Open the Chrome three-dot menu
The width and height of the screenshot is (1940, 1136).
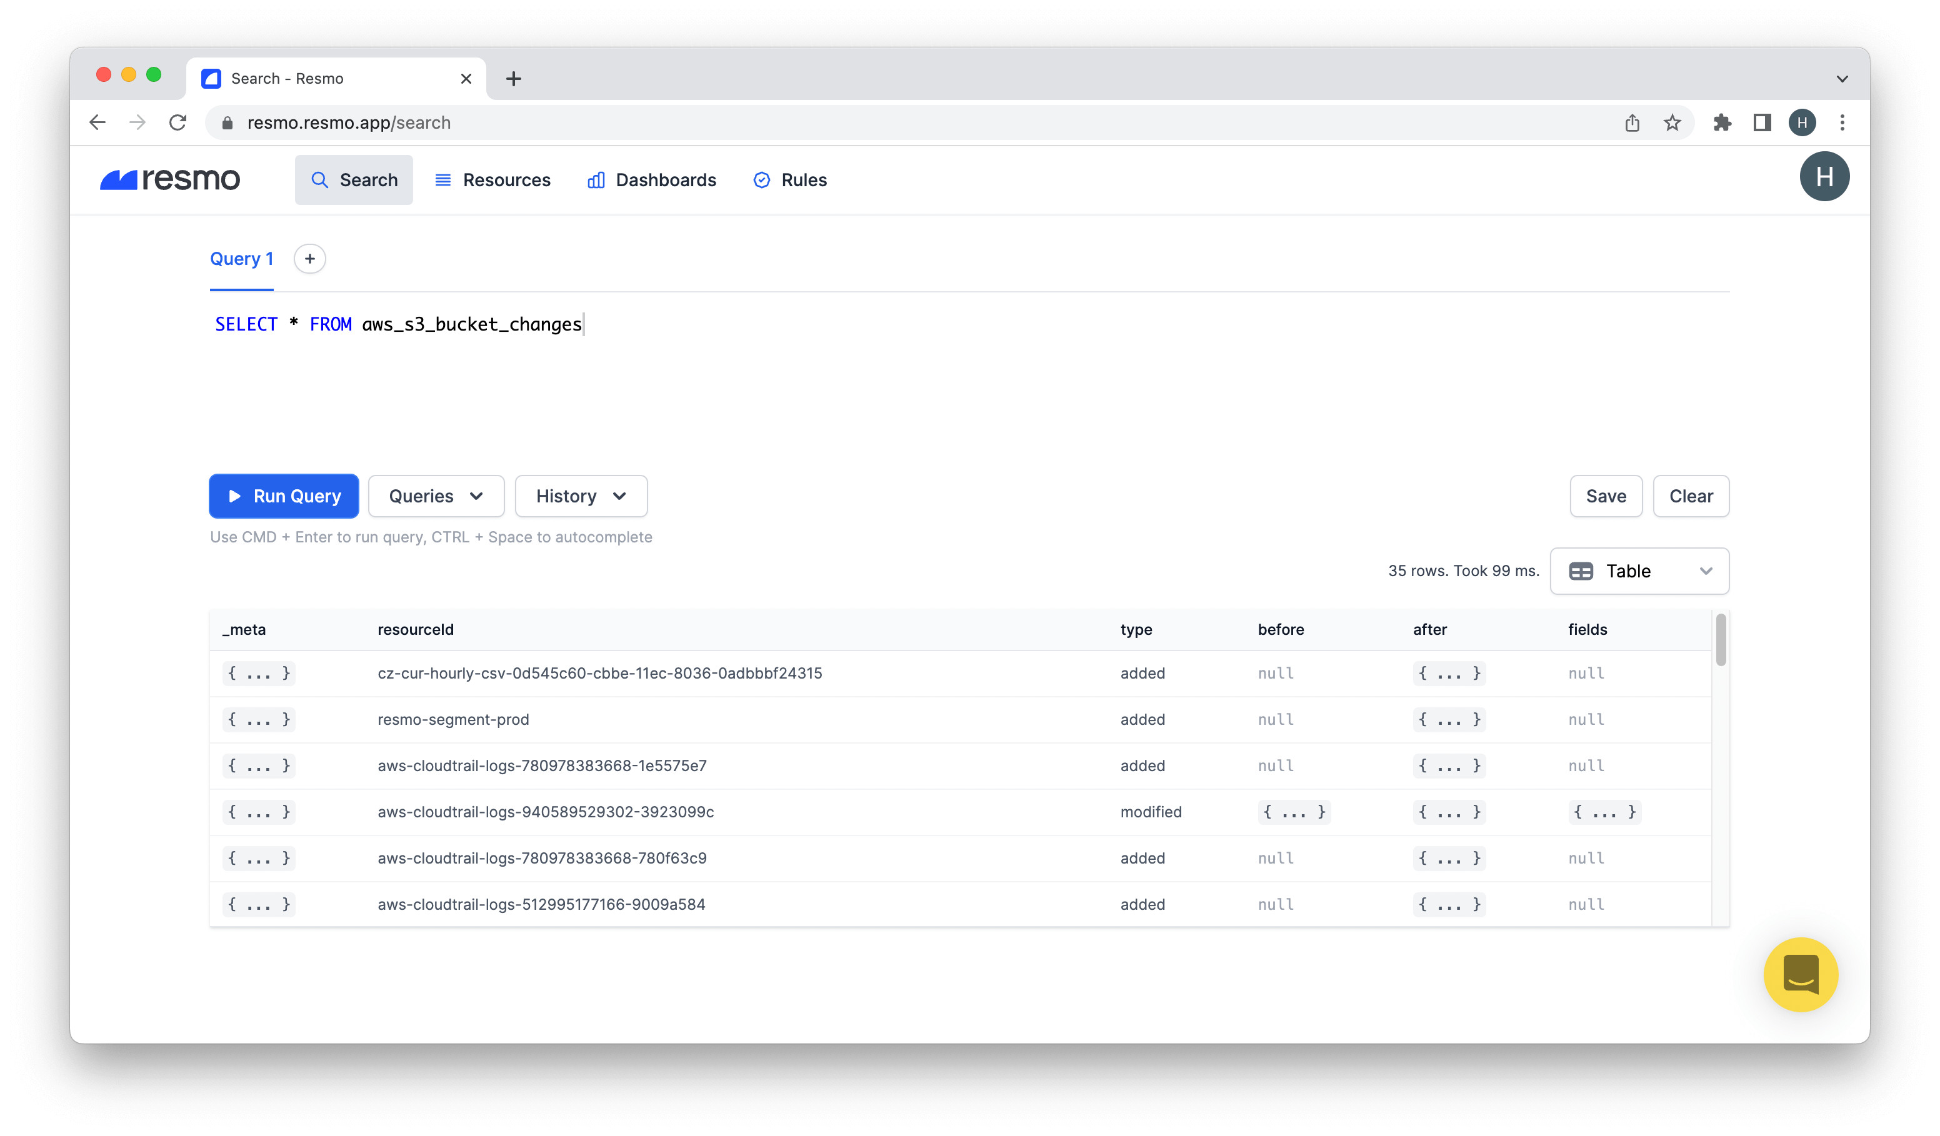point(1842,122)
